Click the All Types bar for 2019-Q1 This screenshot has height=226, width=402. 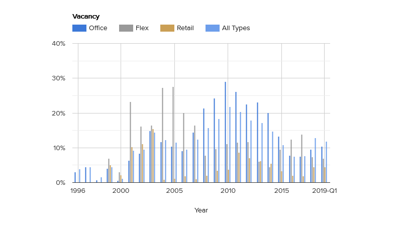click(326, 162)
